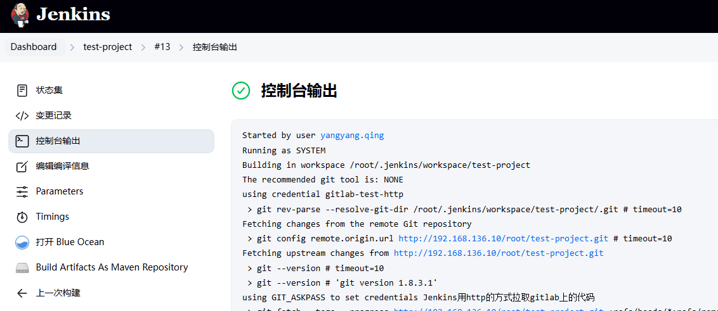This screenshot has height=311, width=718.
Task: Open the #13 build breadcrumb
Action: (x=162, y=47)
